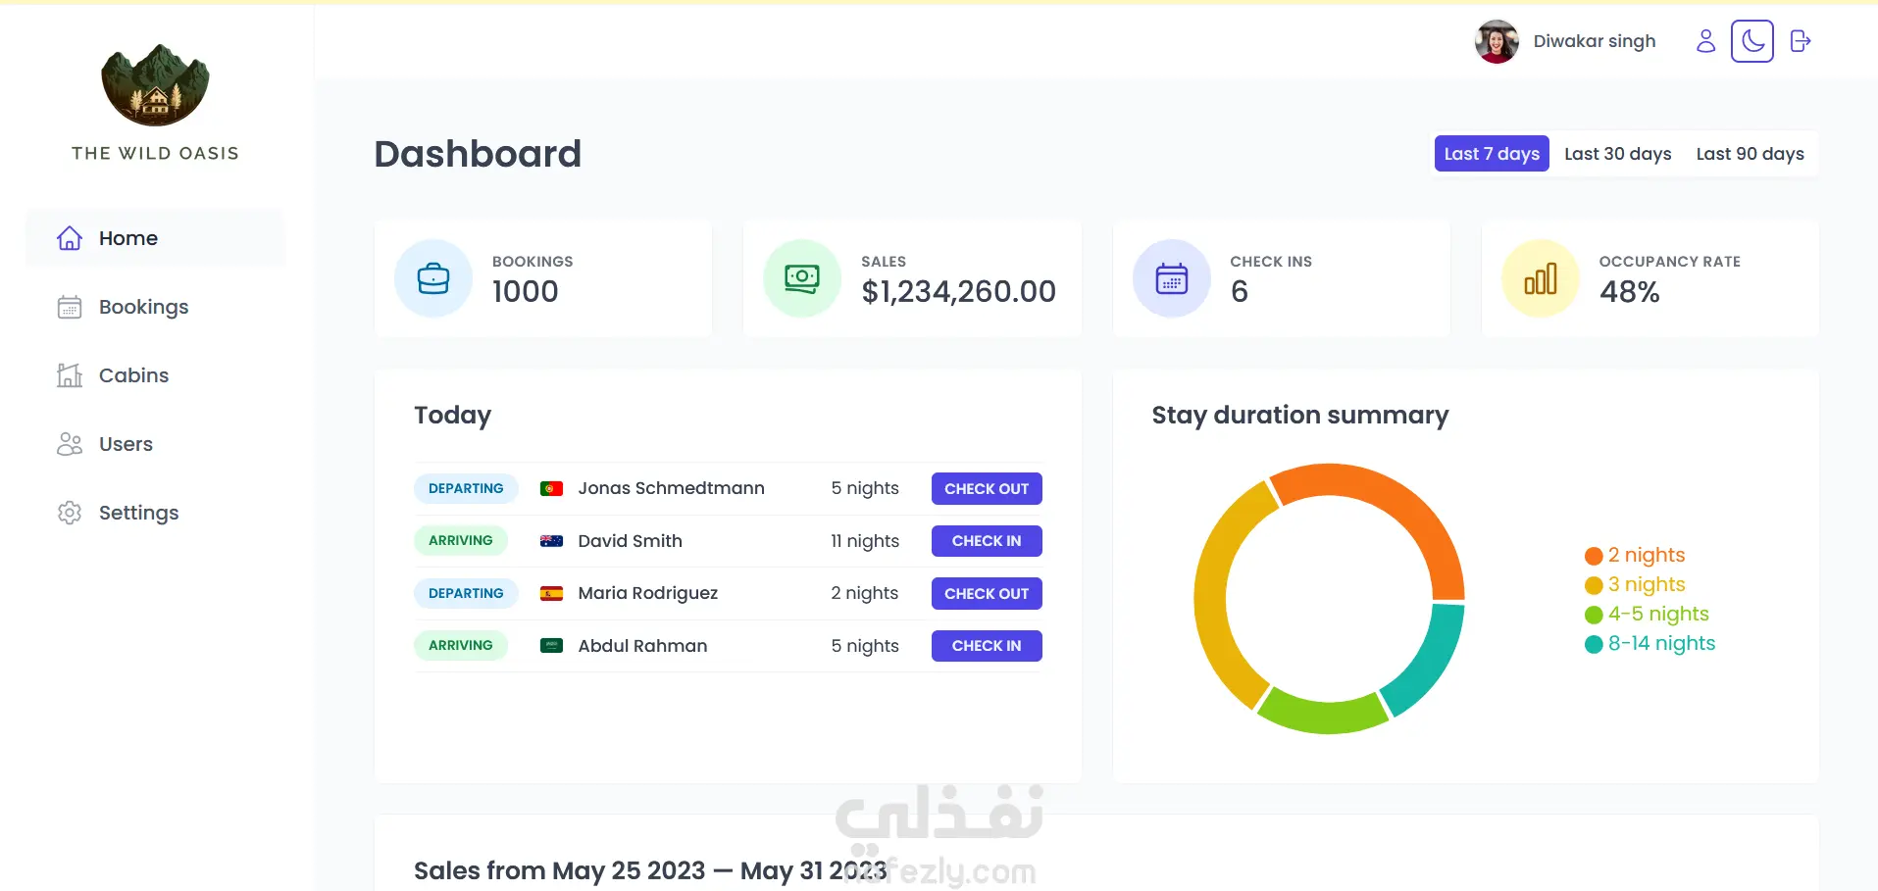
Task: Click Diwakar singh avatar photo
Action: pos(1497,41)
